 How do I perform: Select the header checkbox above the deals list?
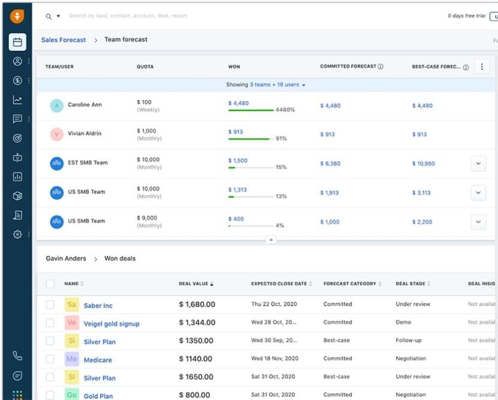(50, 283)
